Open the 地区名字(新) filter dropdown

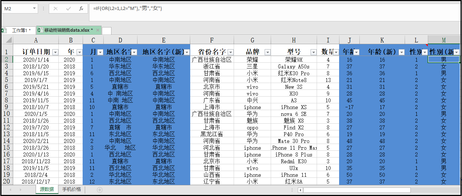click(187, 52)
